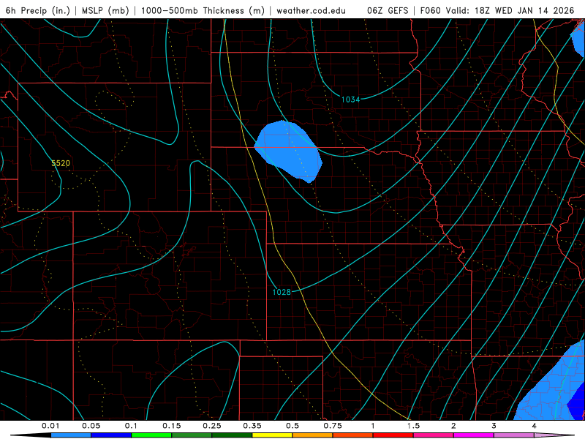Click the 1.5 legend value
Screen dimensions: 585x439
[x=413, y=426]
